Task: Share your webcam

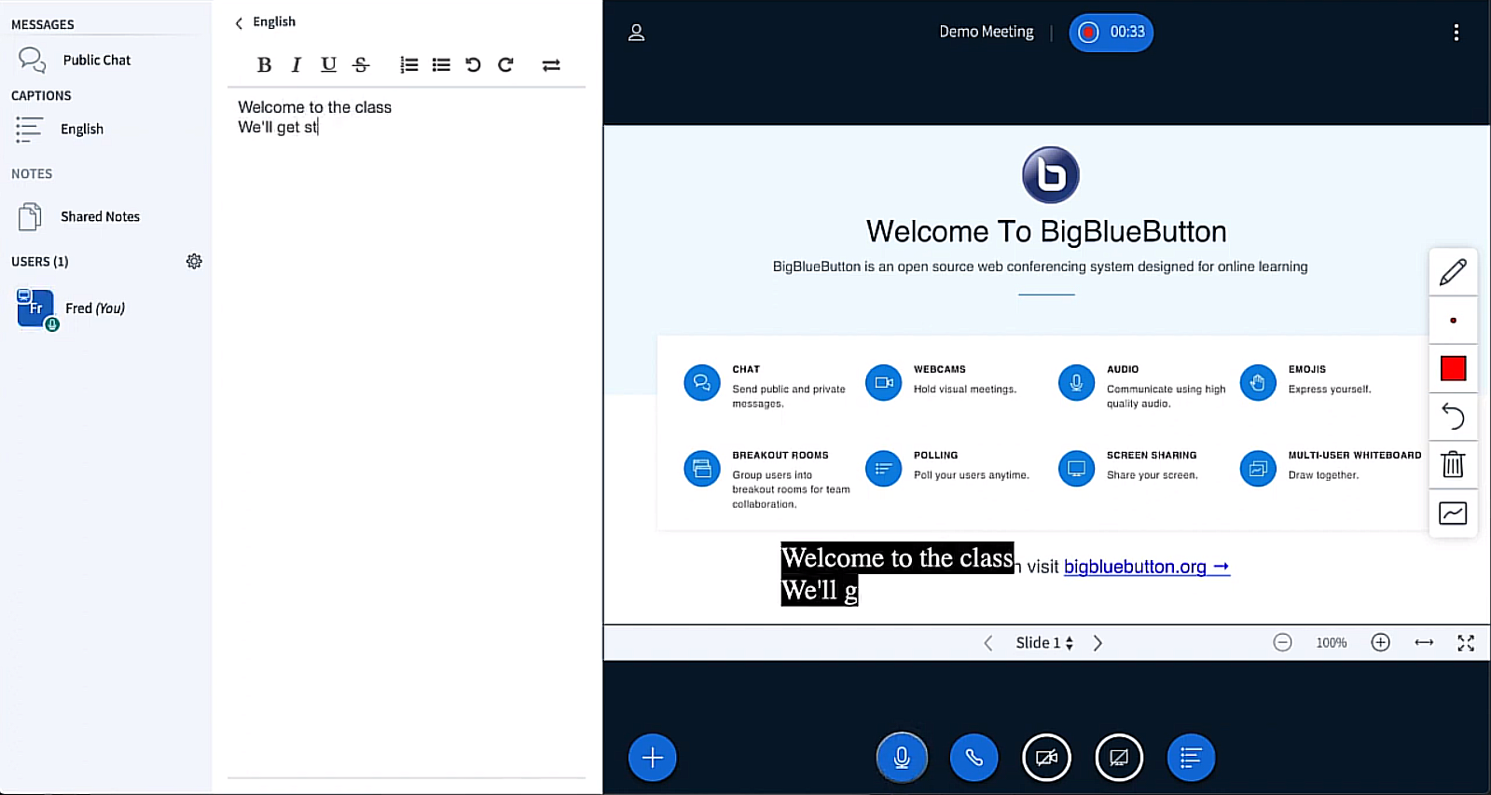Action: point(1046,758)
